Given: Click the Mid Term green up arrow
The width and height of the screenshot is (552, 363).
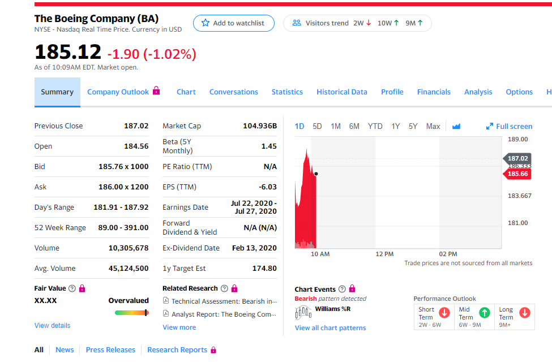Looking at the screenshot, I should [485, 313].
